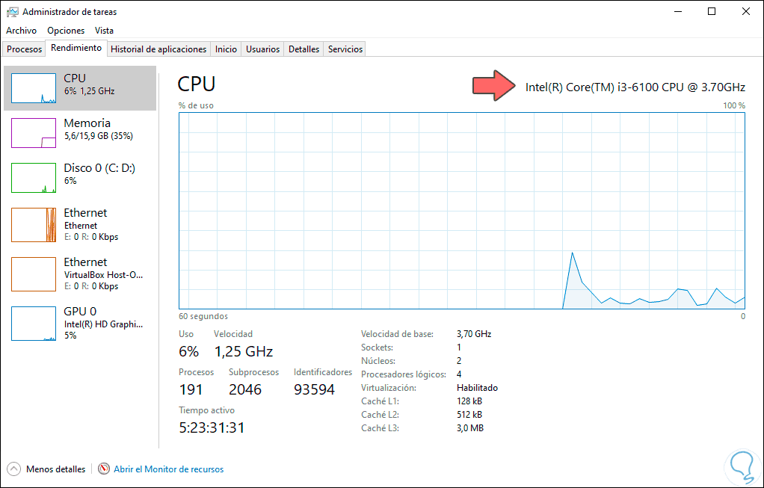The image size is (764, 488).
Task: Open the Usuarios tab
Action: pyautogui.click(x=262, y=49)
